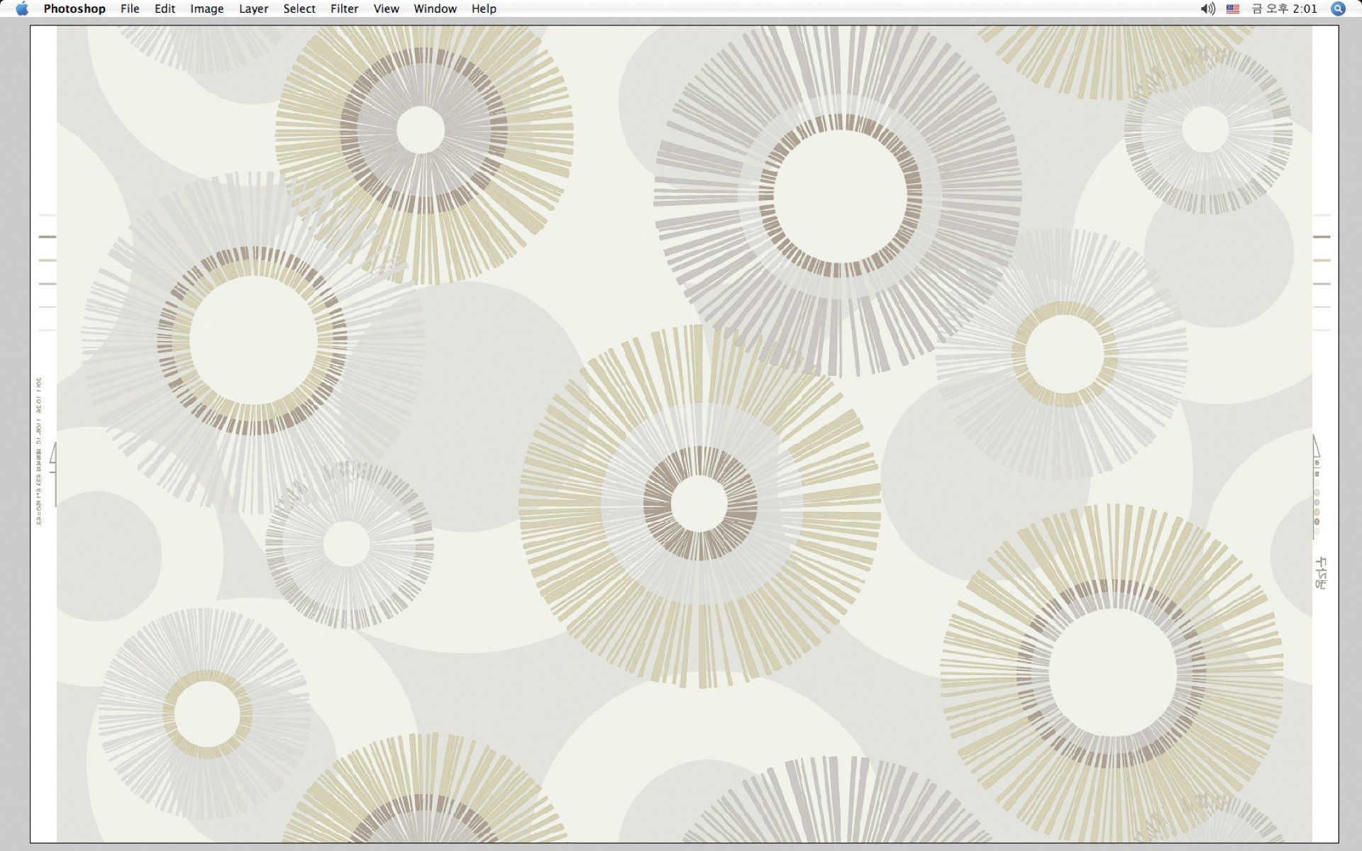Open the Image menu

(206, 9)
